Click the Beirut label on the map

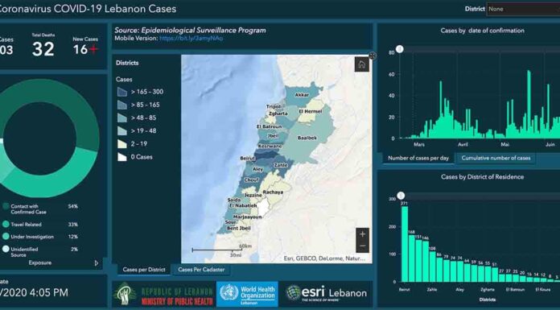248,158
